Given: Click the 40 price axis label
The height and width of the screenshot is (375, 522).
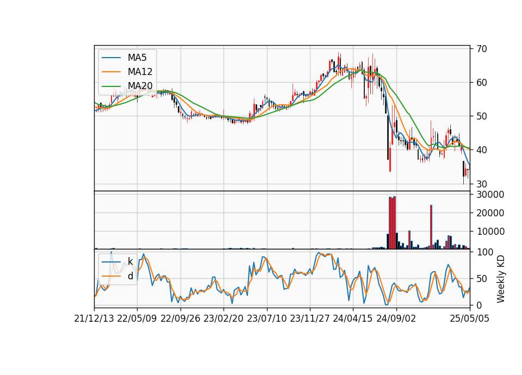Looking at the screenshot, I should click(482, 150).
